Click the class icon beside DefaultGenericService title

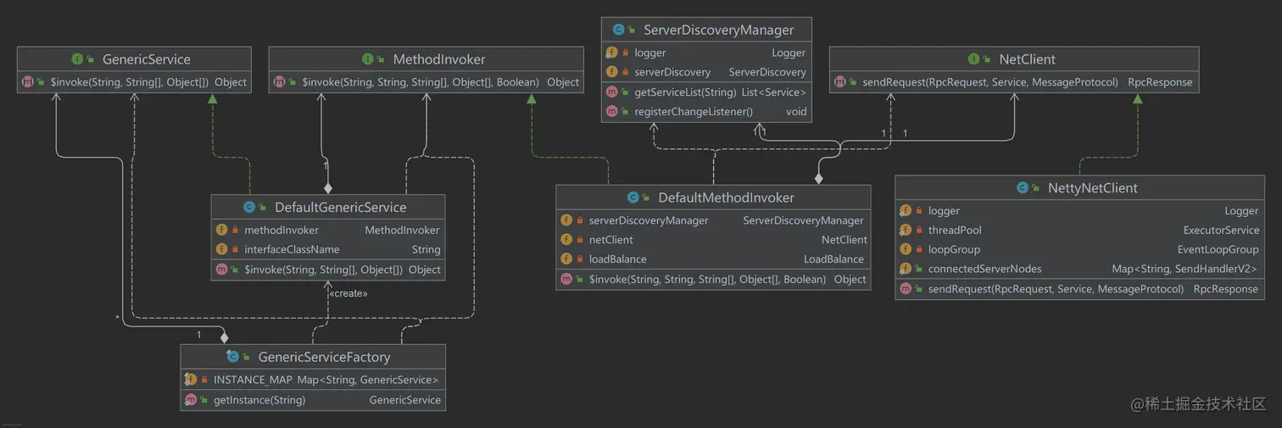coord(249,208)
